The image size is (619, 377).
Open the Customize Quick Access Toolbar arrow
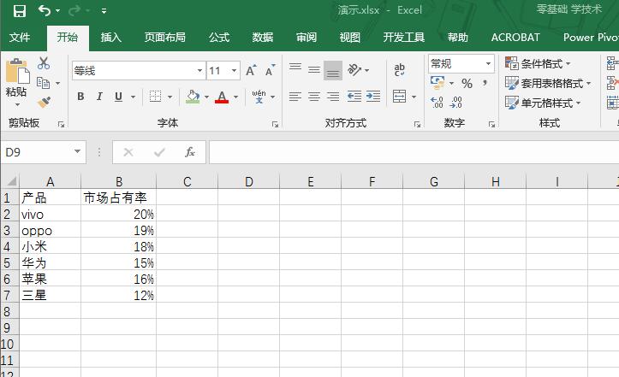pos(104,11)
